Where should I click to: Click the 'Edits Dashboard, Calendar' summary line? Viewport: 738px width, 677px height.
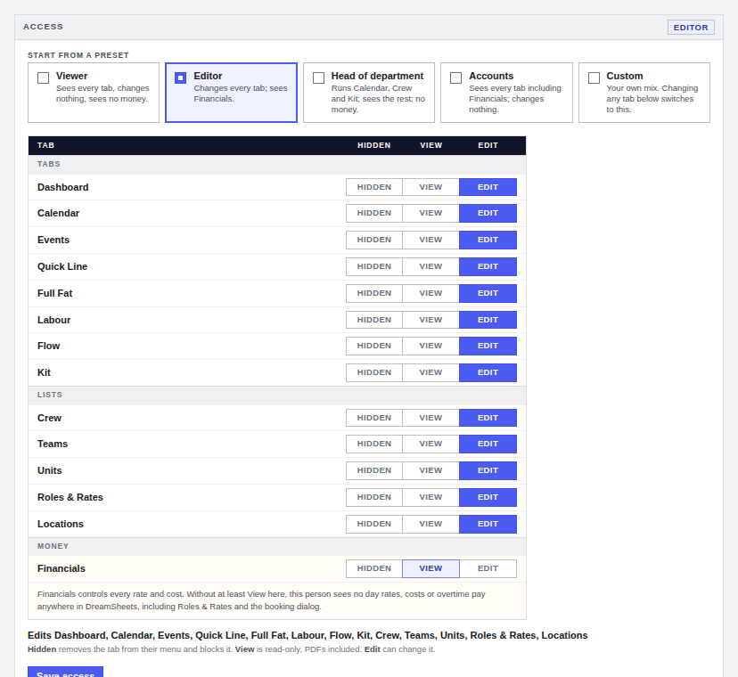(x=307, y=636)
